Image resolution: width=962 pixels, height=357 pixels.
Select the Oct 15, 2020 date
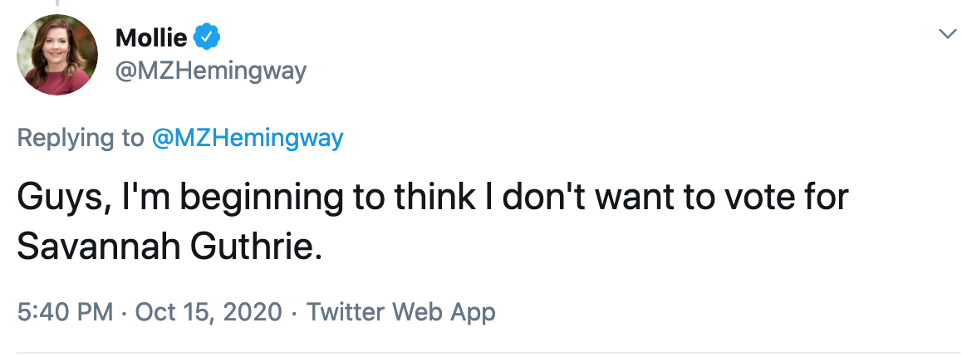(208, 311)
